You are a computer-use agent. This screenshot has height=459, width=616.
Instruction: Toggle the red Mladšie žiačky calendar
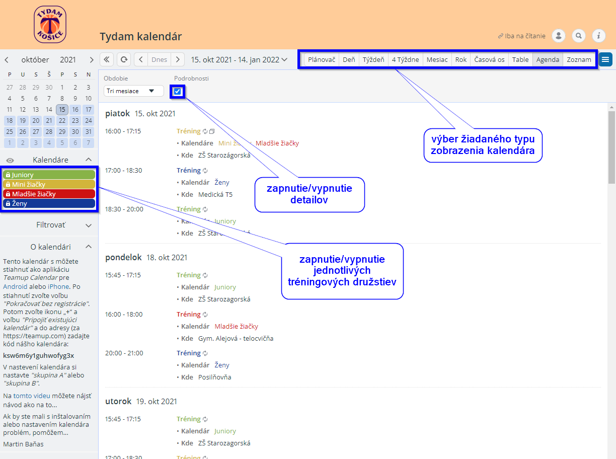[x=49, y=194]
